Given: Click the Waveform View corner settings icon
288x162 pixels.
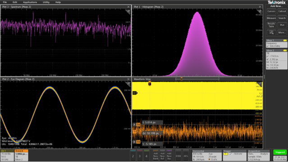Looking at the screenshot, I should 259,84.
